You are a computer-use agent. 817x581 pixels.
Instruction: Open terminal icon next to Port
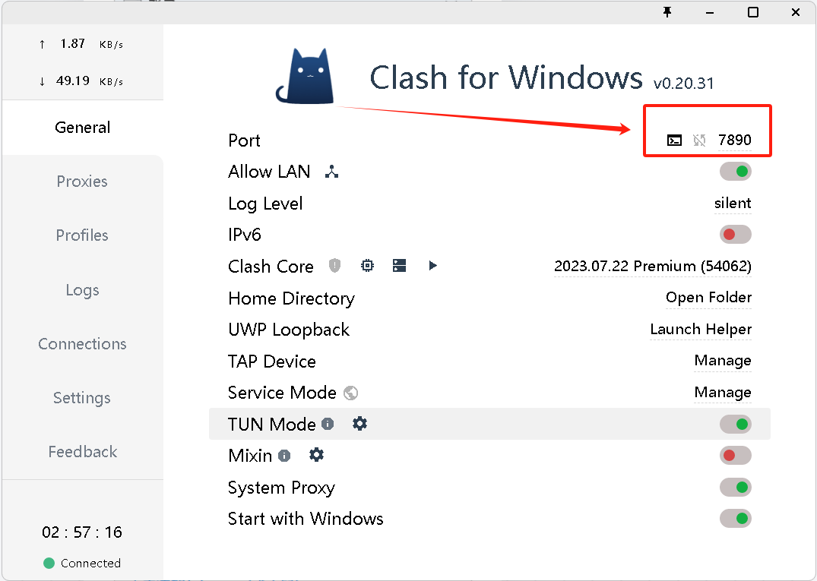(x=674, y=140)
